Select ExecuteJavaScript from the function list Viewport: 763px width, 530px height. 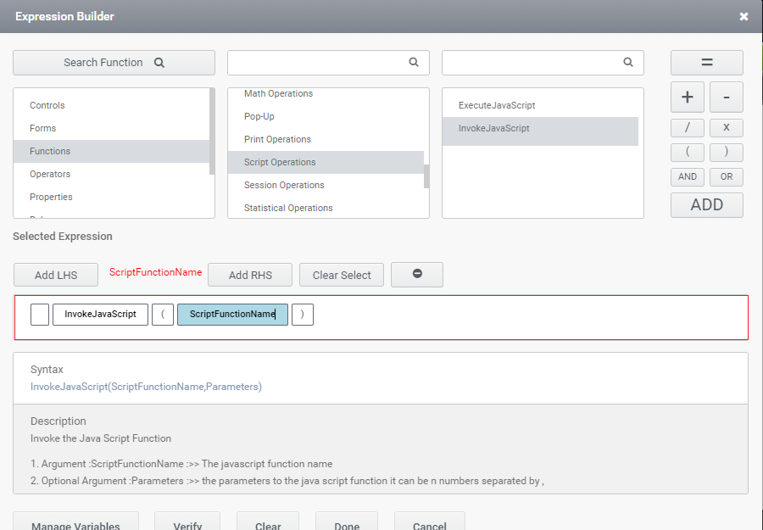click(x=497, y=105)
